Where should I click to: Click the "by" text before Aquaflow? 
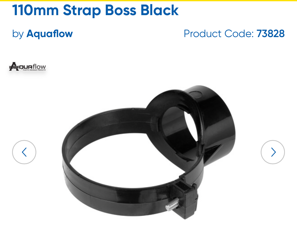point(18,34)
